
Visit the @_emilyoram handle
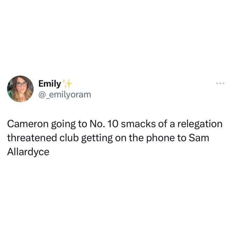[x=64, y=95]
